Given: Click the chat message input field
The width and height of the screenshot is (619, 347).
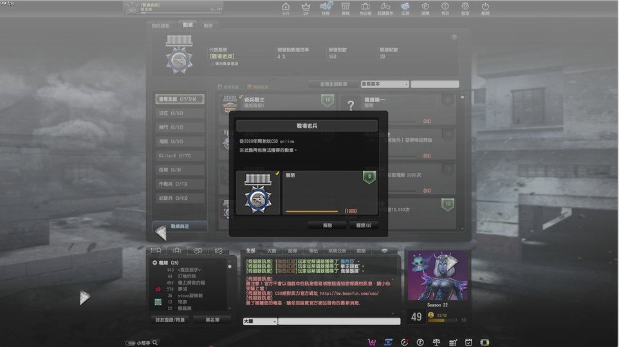Looking at the screenshot, I should tap(339, 321).
